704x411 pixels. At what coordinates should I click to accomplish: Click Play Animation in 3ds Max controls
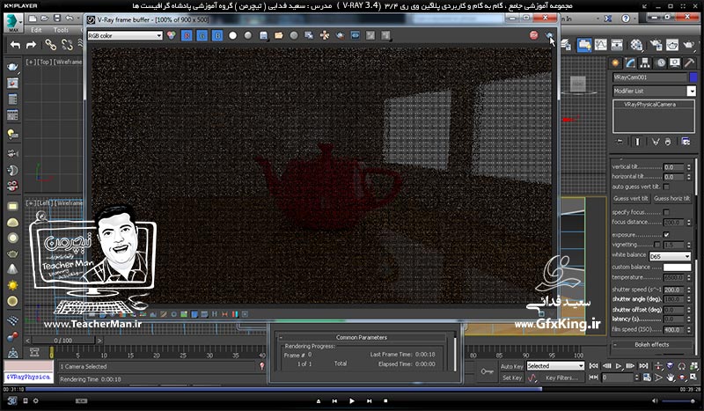click(x=619, y=366)
